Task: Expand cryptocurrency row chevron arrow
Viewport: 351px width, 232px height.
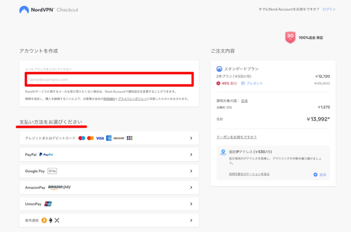Action: pos(191,220)
